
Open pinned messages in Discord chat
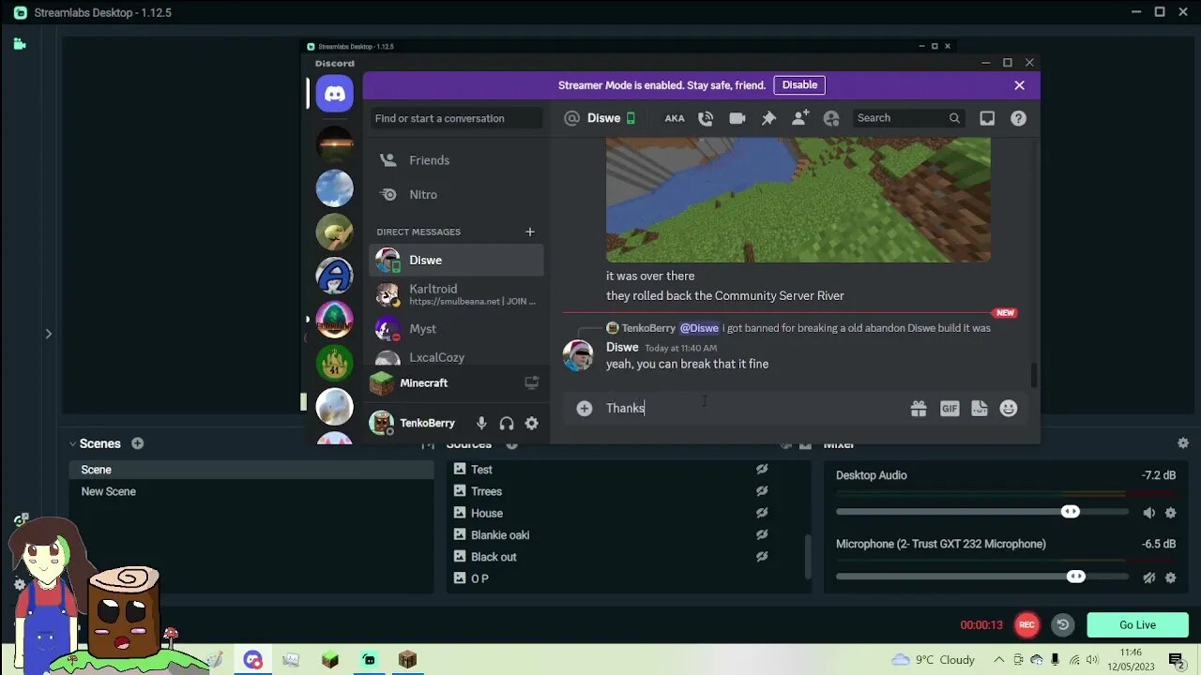(x=768, y=118)
